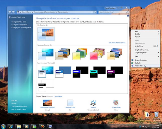The image size is (162, 129).
Task: Click the Back navigation arrow
Action: (10, 12)
